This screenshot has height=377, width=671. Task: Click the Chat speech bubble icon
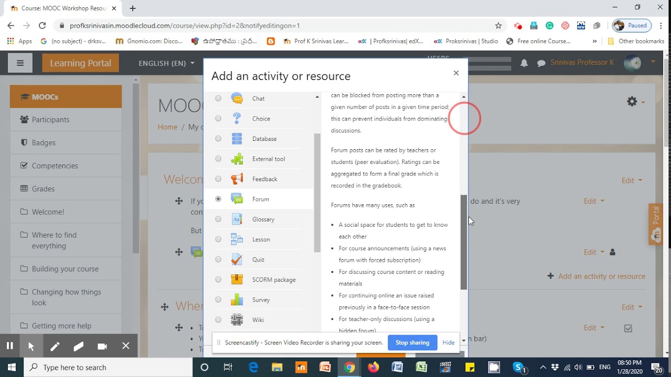[x=237, y=98]
